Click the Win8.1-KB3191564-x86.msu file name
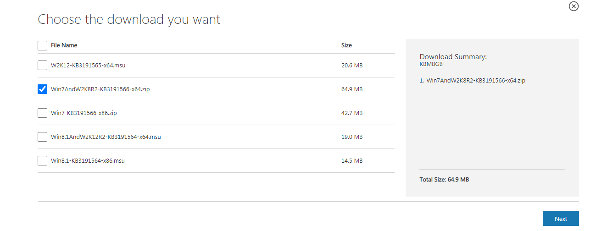Screen dimensions: 602x231 [88, 161]
